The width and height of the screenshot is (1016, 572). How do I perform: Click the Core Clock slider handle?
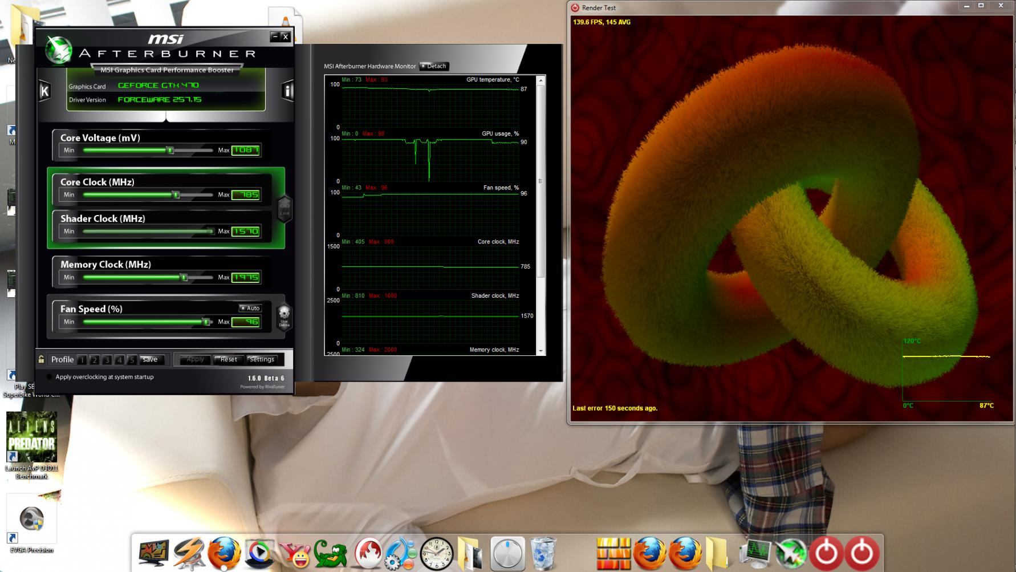(176, 194)
